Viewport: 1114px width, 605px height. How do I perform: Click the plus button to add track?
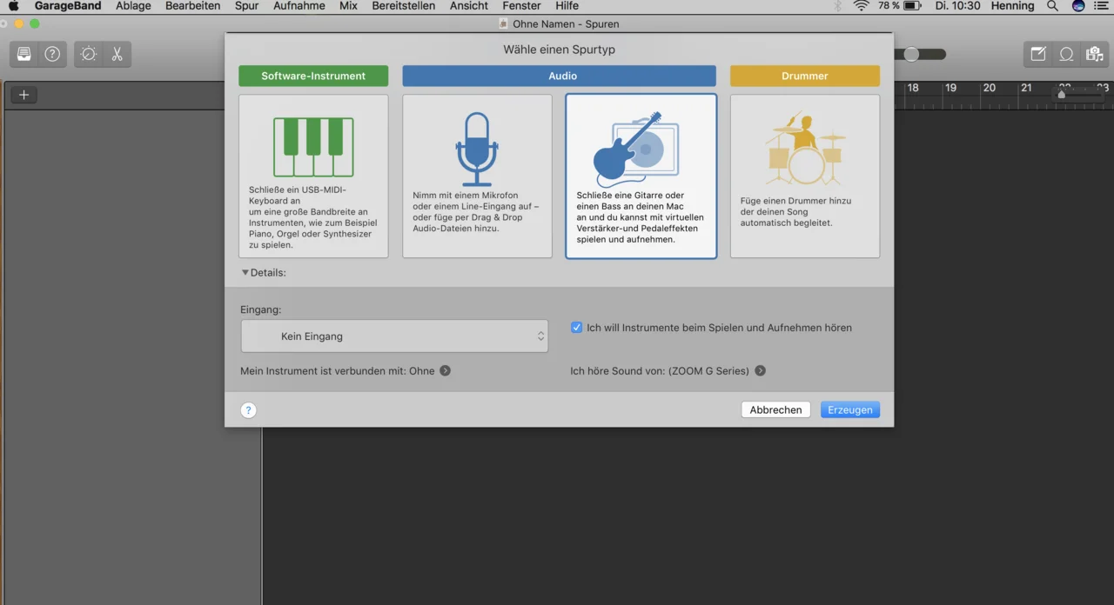23,95
